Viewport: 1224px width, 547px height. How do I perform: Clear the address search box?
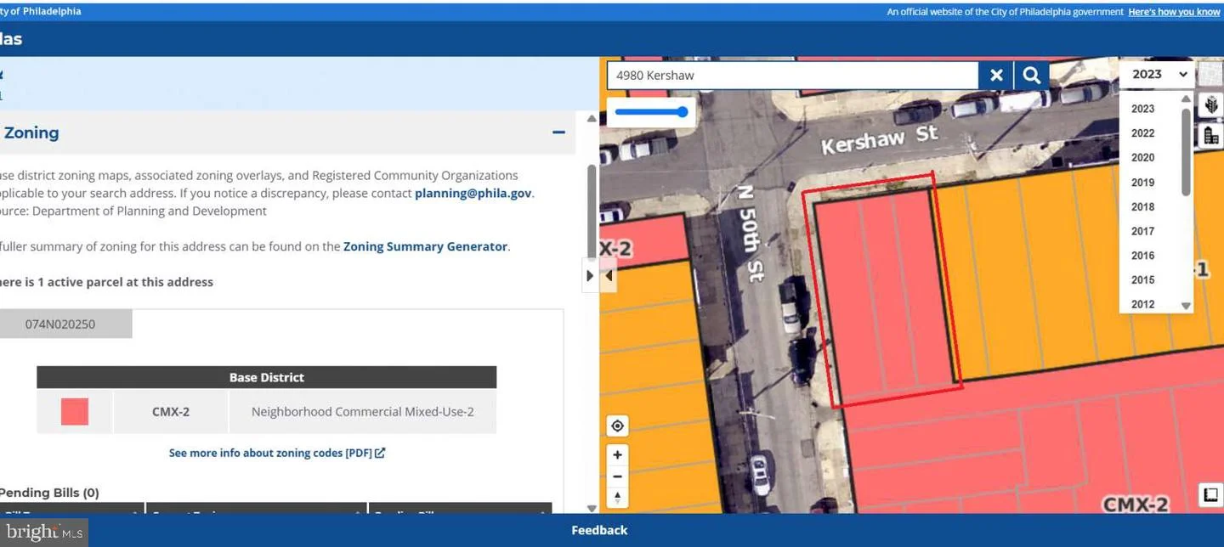point(996,76)
